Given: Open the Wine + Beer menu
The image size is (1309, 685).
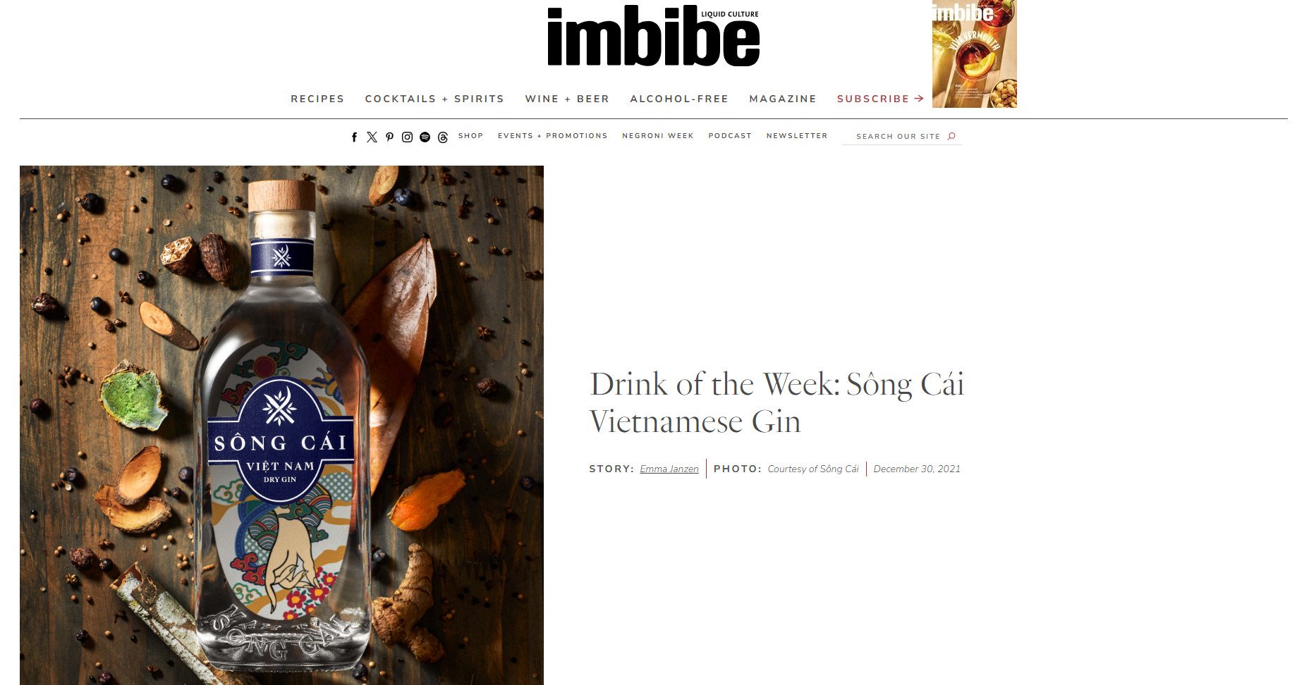Looking at the screenshot, I should 567,99.
